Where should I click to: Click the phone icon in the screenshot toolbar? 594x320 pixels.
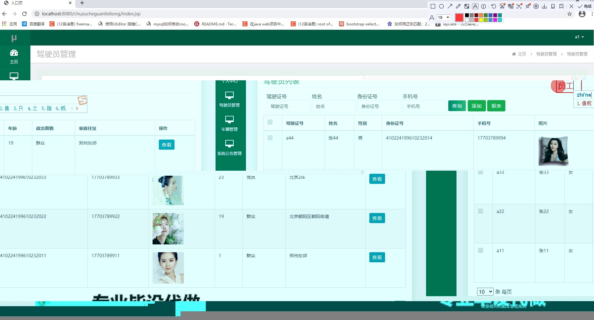click(553, 6)
